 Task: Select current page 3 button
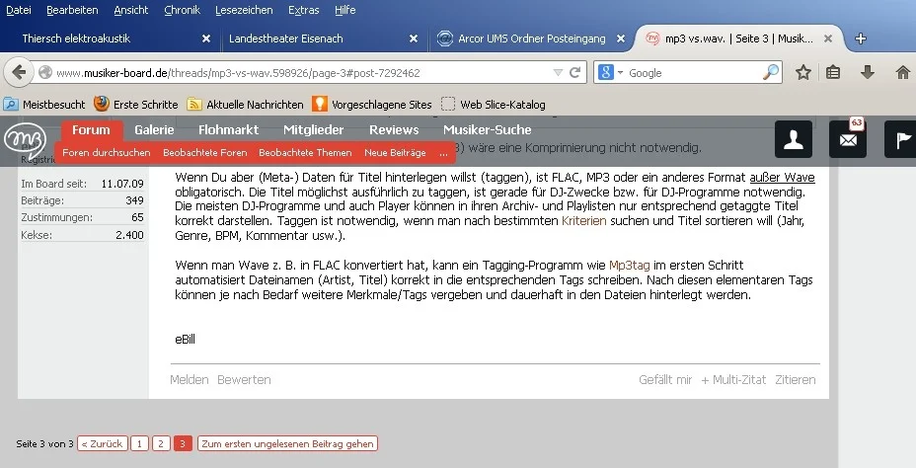click(183, 443)
